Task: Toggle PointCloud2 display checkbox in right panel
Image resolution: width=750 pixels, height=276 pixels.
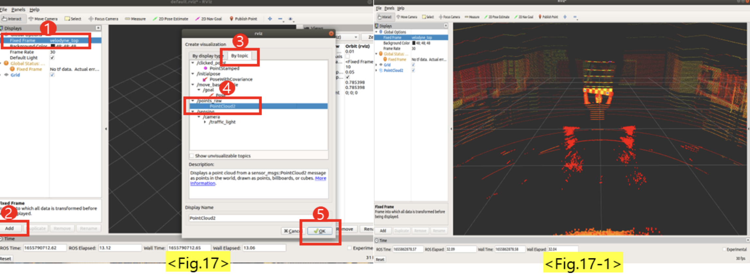Action: (x=413, y=70)
